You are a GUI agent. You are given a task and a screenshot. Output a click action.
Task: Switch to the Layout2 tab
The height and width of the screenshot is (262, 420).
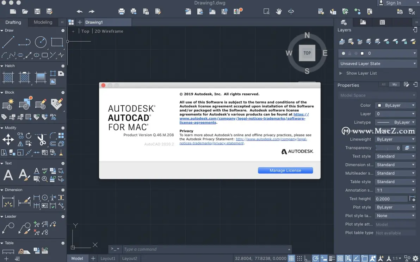click(130, 258)
